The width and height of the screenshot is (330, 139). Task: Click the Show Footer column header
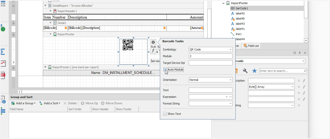click(x=127, y=109)
